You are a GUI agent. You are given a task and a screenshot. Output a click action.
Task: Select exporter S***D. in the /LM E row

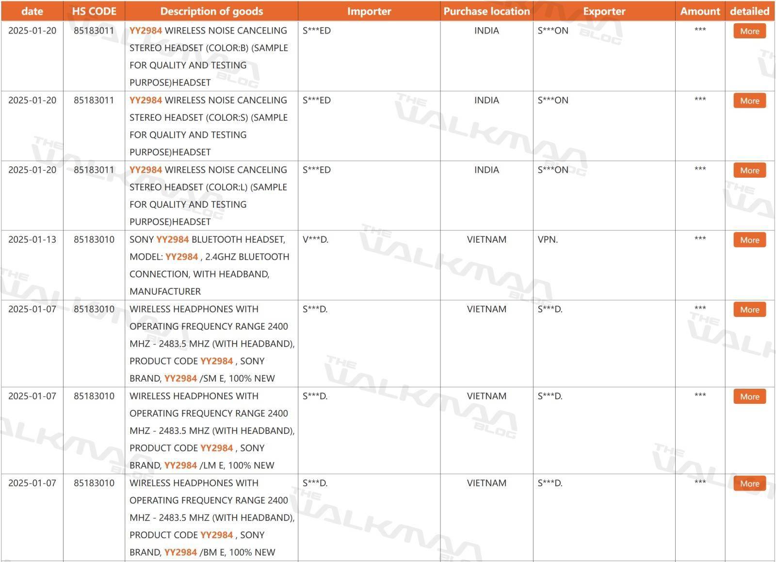pyautogui.click(x=550, y=397)
